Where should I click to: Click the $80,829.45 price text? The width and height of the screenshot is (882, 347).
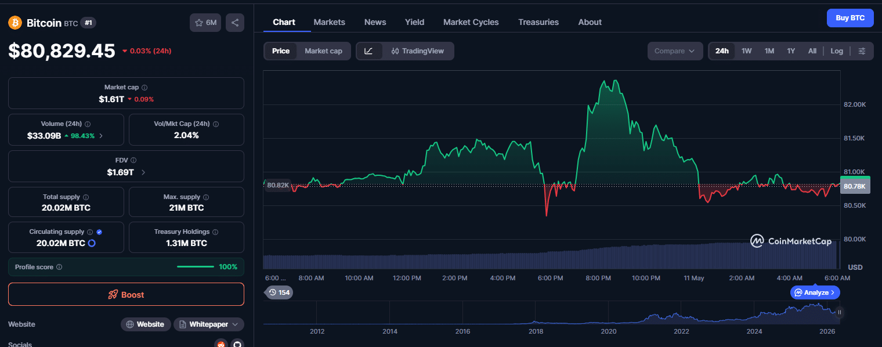(x=62, y=51)
